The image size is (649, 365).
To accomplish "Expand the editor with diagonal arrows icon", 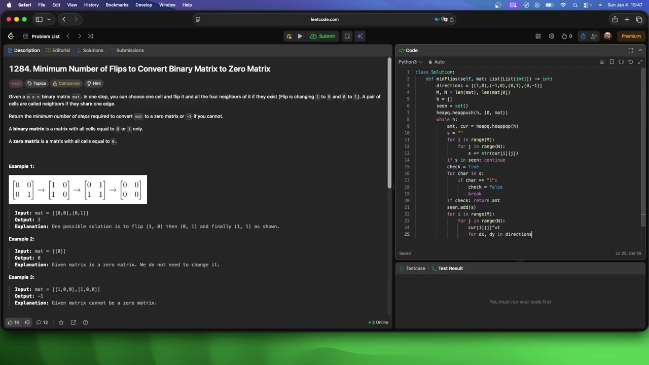I will pos(640,62).
